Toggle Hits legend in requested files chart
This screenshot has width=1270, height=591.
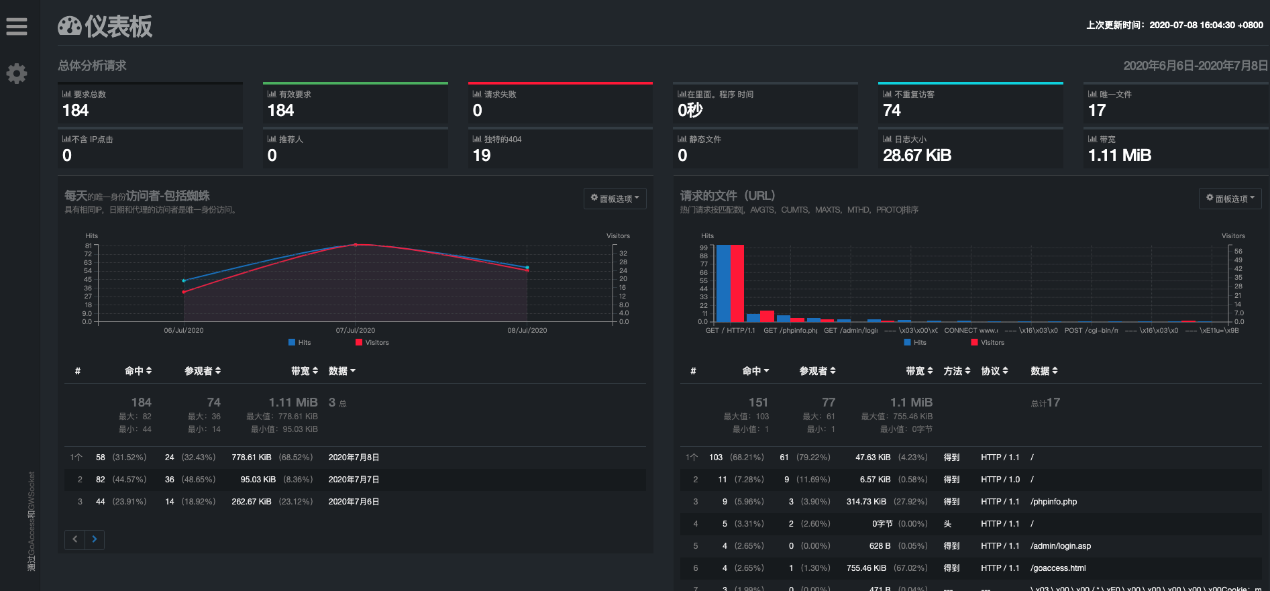tap(915, 342)
